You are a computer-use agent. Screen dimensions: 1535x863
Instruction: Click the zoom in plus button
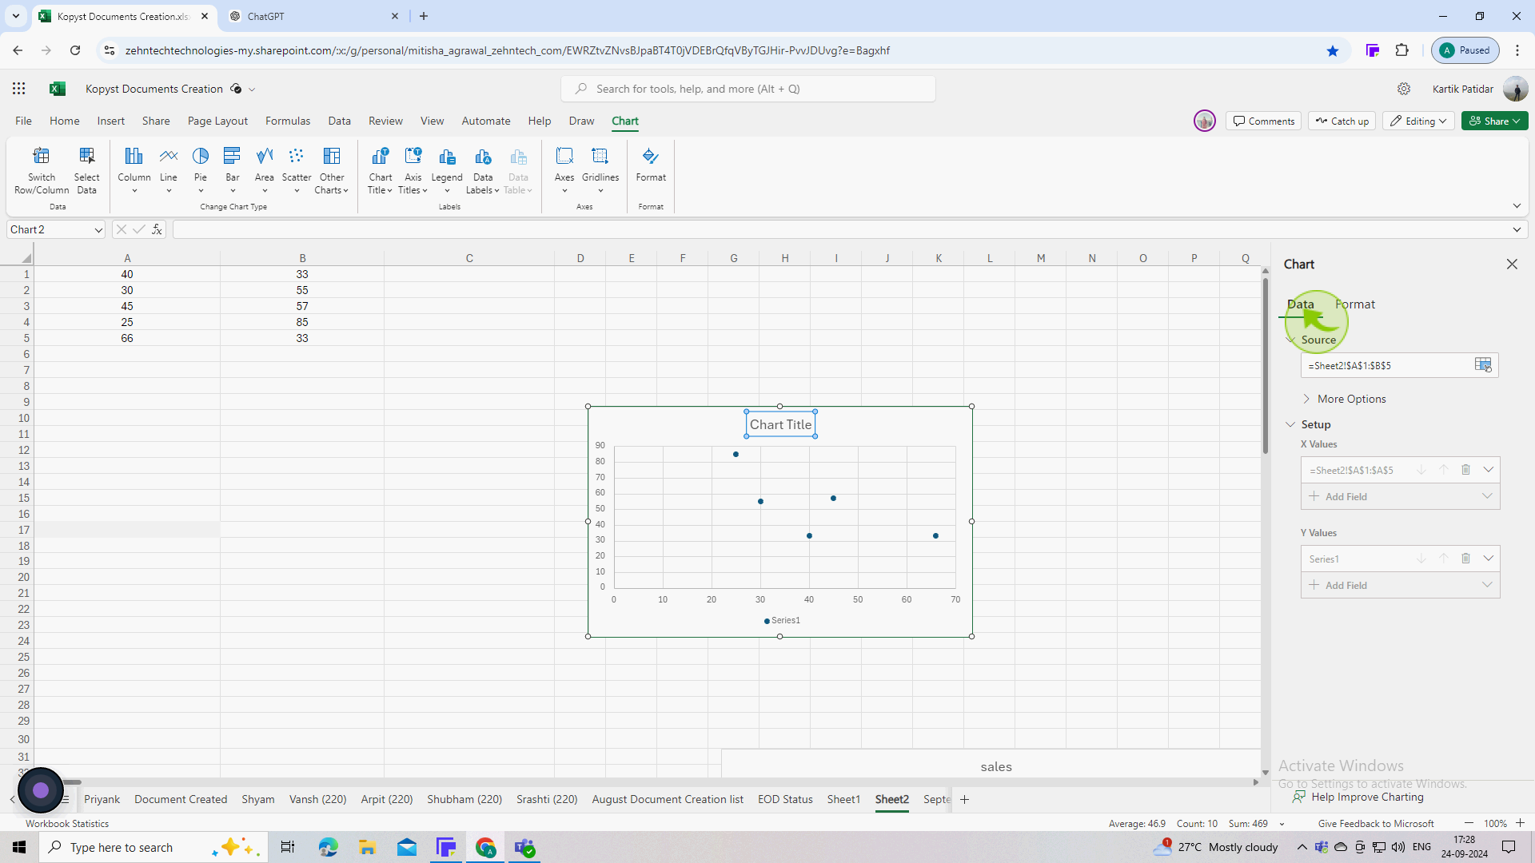tap(1520, 823)
